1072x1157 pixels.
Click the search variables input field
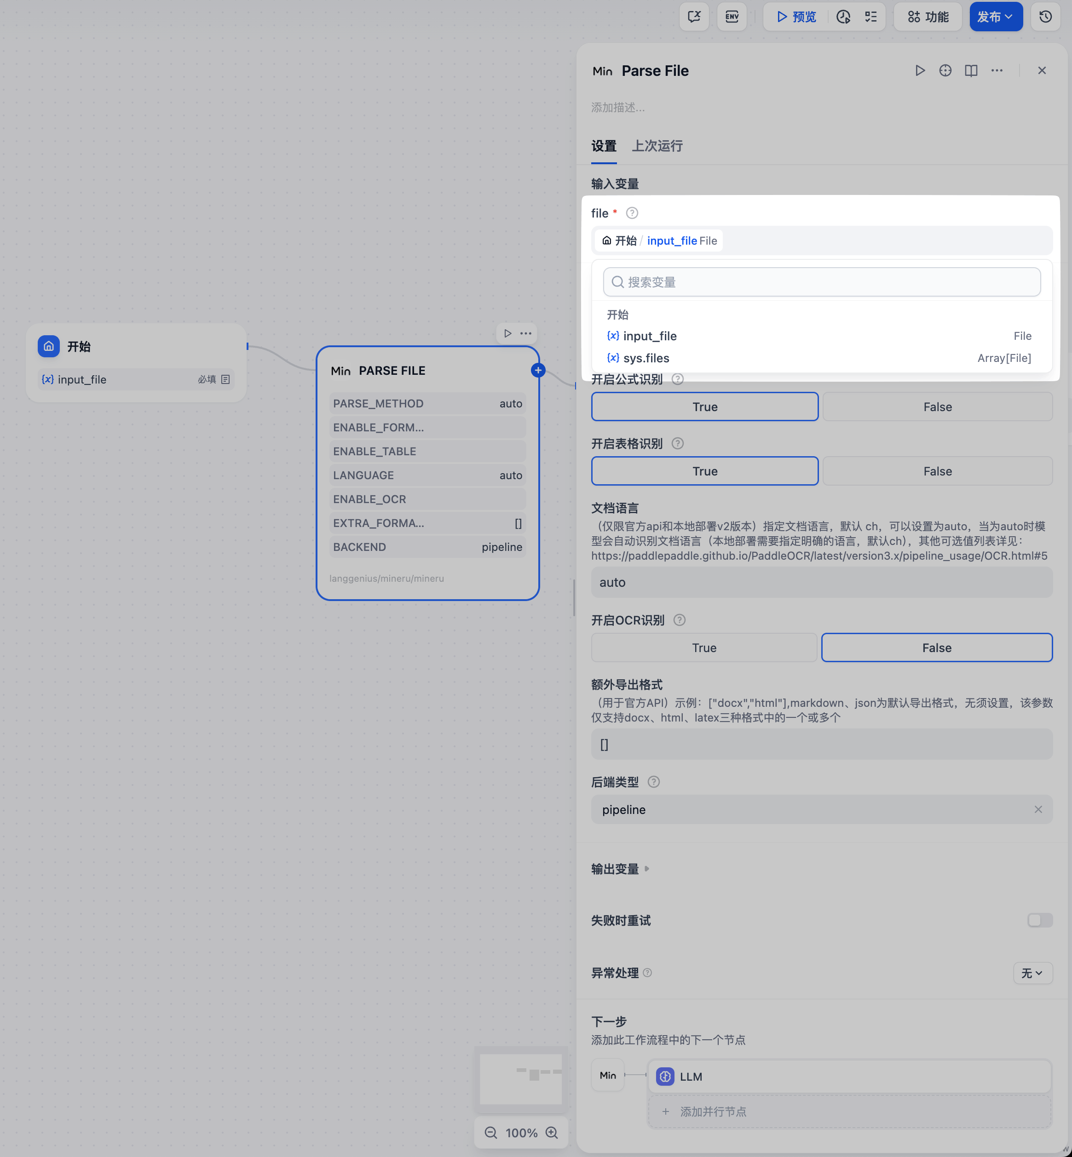click(x=821, y=282)
